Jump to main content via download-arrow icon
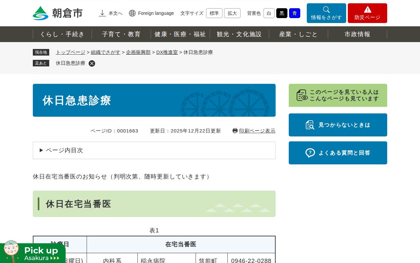This screenshot has width=420, height=263. pyautogui.click(x=102, y=13)
